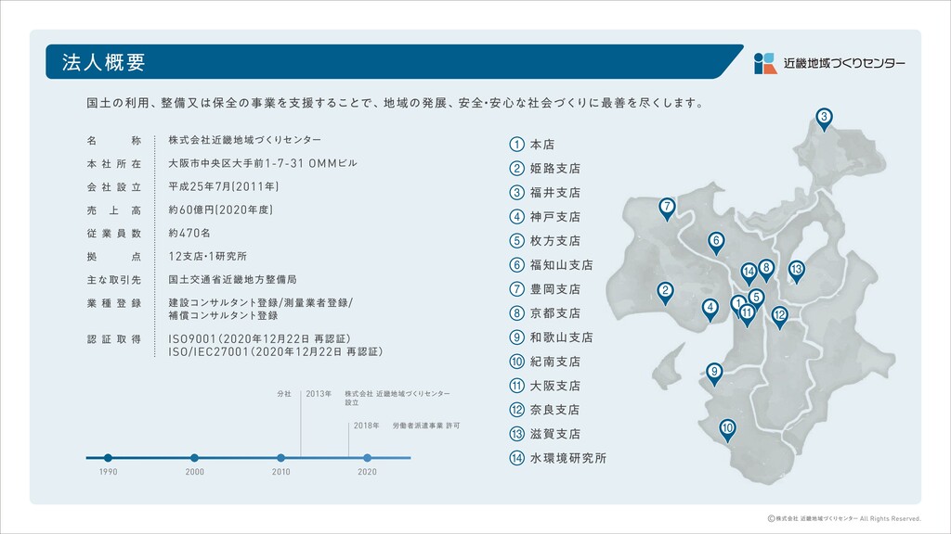Click the 福知山支店 legend label
Viewport: 951px width, 534px height.
[562, 264]
